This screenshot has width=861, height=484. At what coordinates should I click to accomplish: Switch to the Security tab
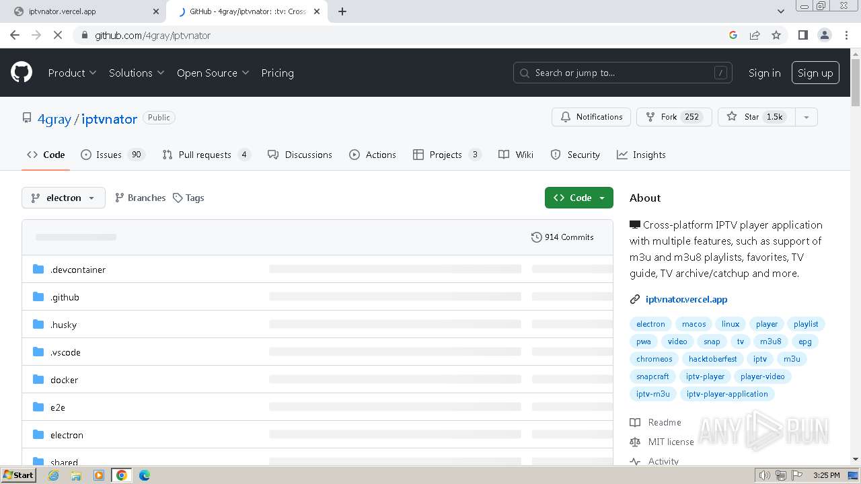pos(575,155)
